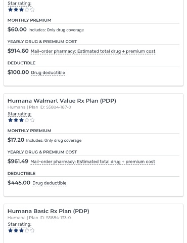Click Plan ID S5884-133-0 text
Image resolution: width=187 pixels, height=243 pixels.
pyautogui.click(x=50, y=218)
